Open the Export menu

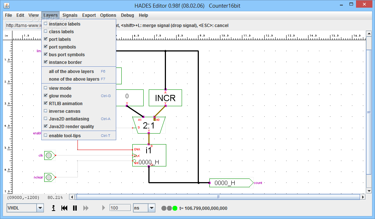pyautogui.click(x=89, y=15)
